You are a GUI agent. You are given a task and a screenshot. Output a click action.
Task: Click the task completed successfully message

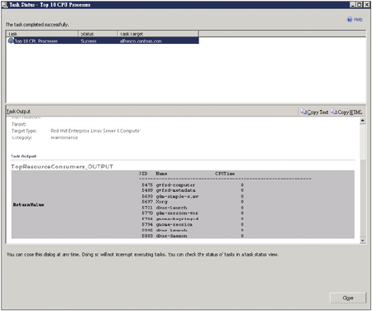pos(37,25)
